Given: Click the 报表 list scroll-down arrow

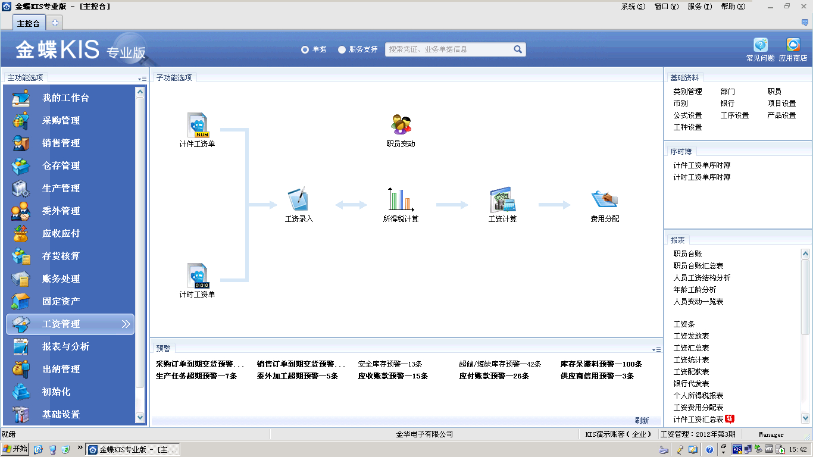Looking at the screenshot, I should click(805, 418).
